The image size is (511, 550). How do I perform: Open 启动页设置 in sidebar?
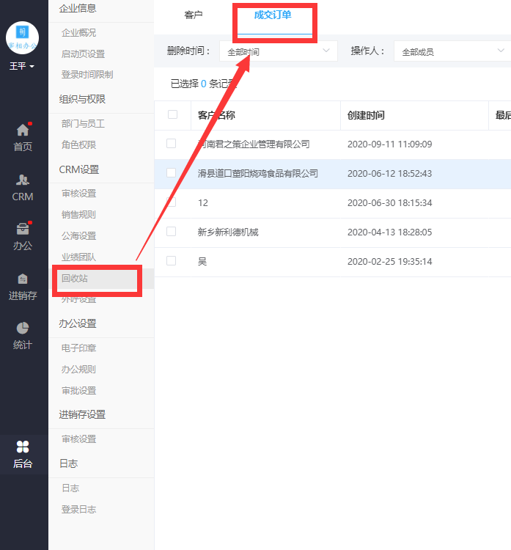[83, 54]
